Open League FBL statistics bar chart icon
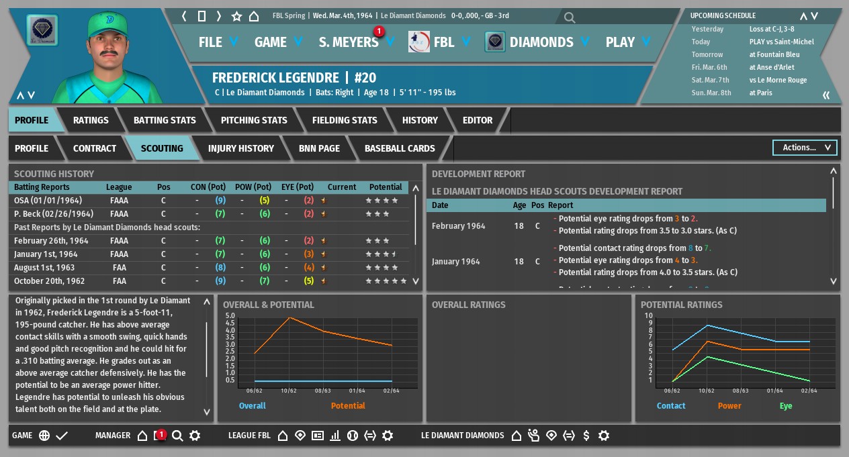The height and width of the screenshot is (457, 849). pos(335,436)
